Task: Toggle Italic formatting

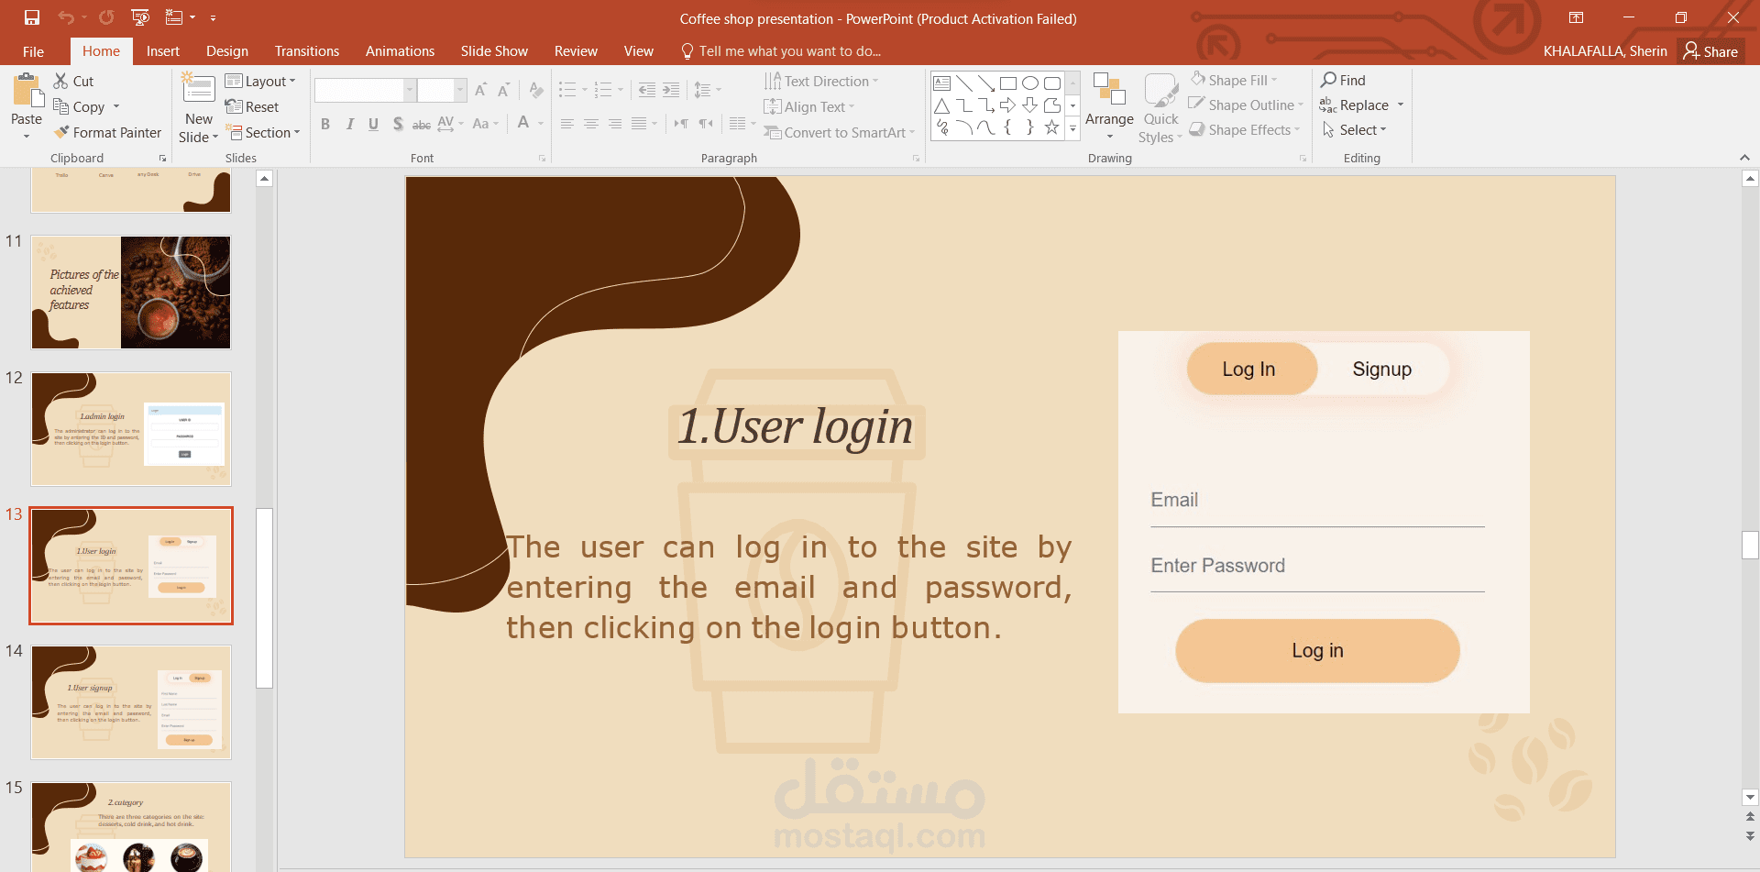Action: pos(349,124)
